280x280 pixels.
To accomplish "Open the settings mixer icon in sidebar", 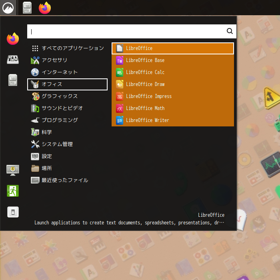I will [x=13, y=60].
